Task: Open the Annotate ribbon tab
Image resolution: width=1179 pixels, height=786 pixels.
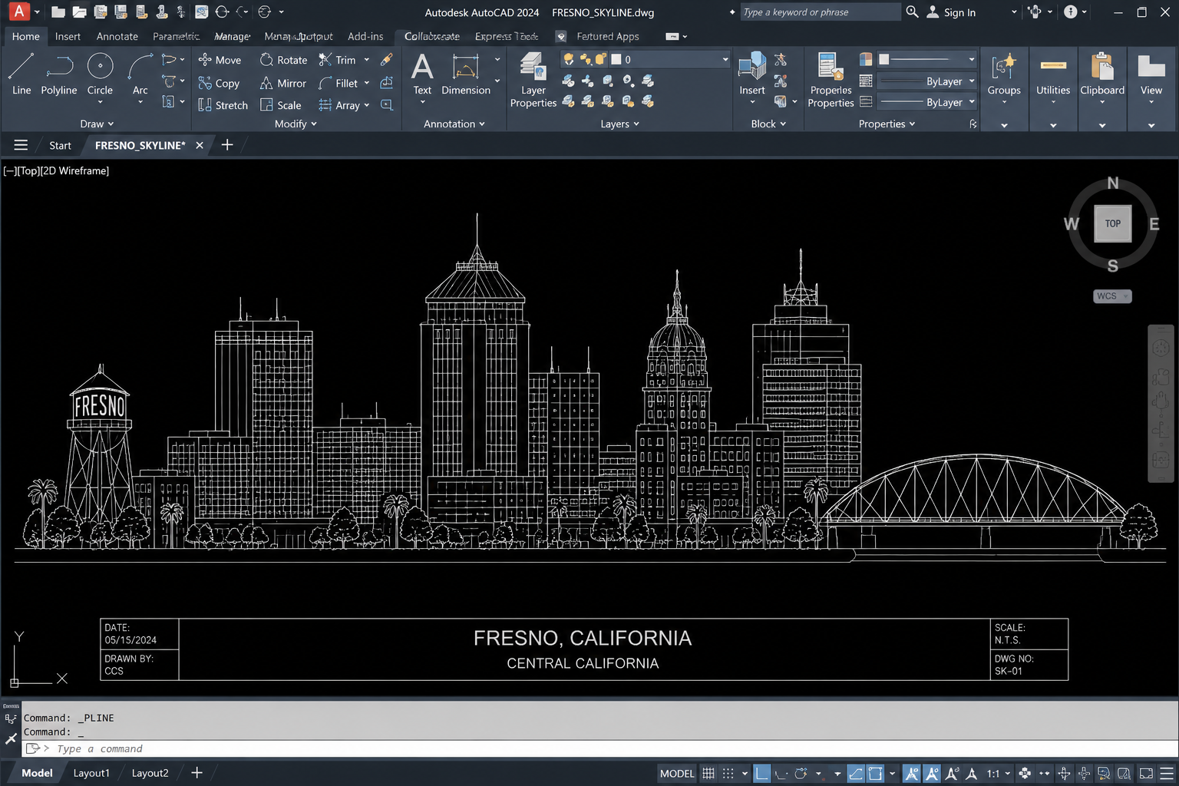Action: coord(117,36)
